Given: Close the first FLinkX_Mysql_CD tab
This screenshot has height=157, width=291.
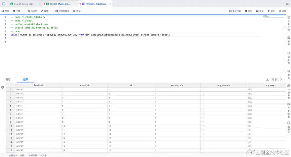Looking at the screenshot, I should pyautogui.click(x=40, y=4).
